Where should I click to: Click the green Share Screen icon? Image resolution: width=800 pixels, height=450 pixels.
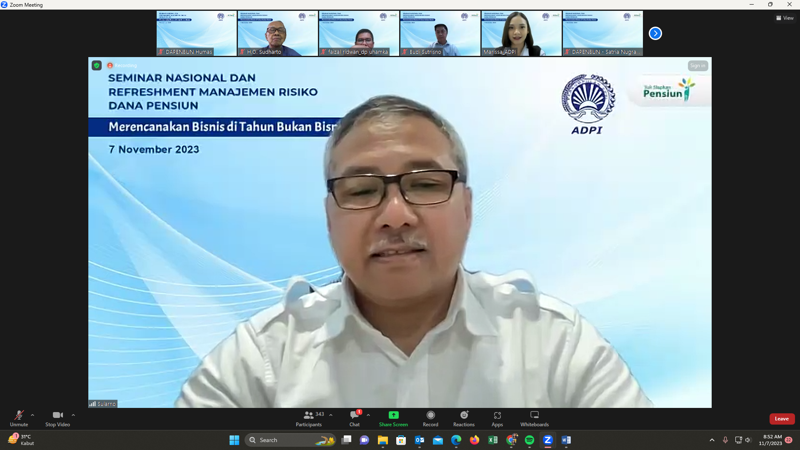pos(393,415)
